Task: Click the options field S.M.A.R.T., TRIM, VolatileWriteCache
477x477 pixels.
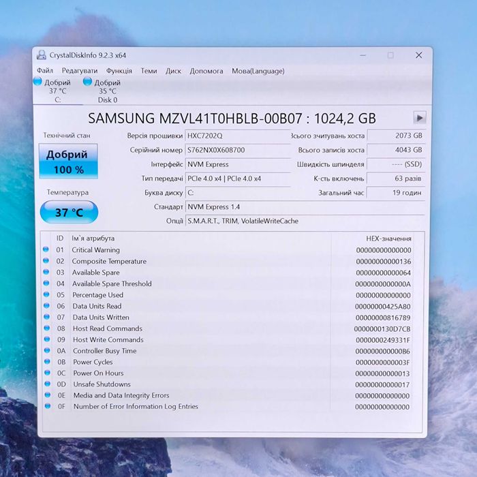Action: [x=305, y=221]
